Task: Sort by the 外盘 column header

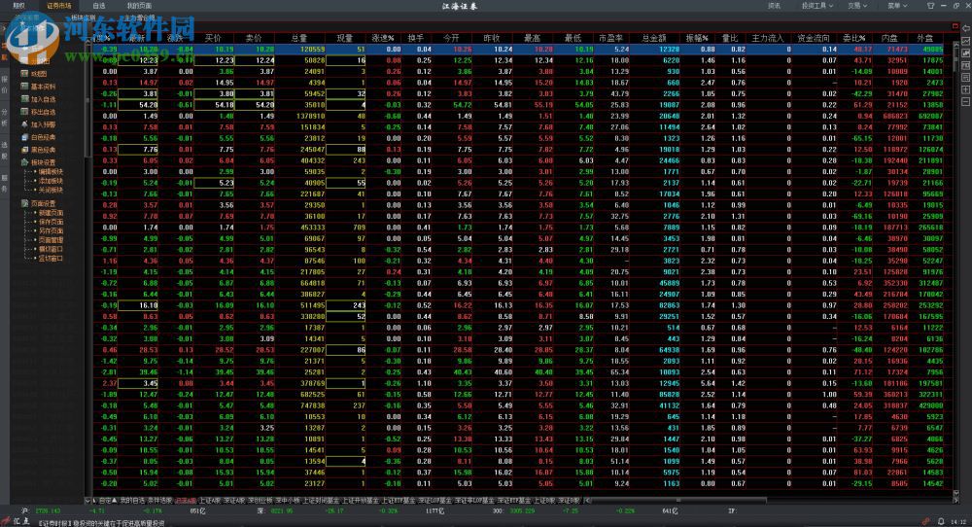Action: tap(925, 38)
